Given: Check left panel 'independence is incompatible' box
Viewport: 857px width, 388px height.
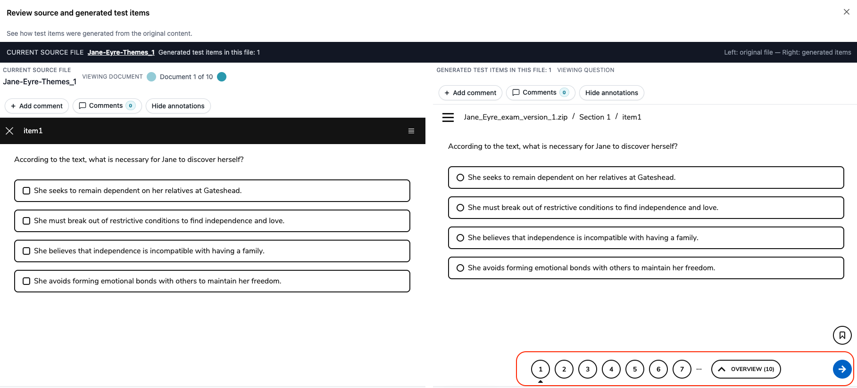Looking at the screenshot, I should tap(26, 251).
